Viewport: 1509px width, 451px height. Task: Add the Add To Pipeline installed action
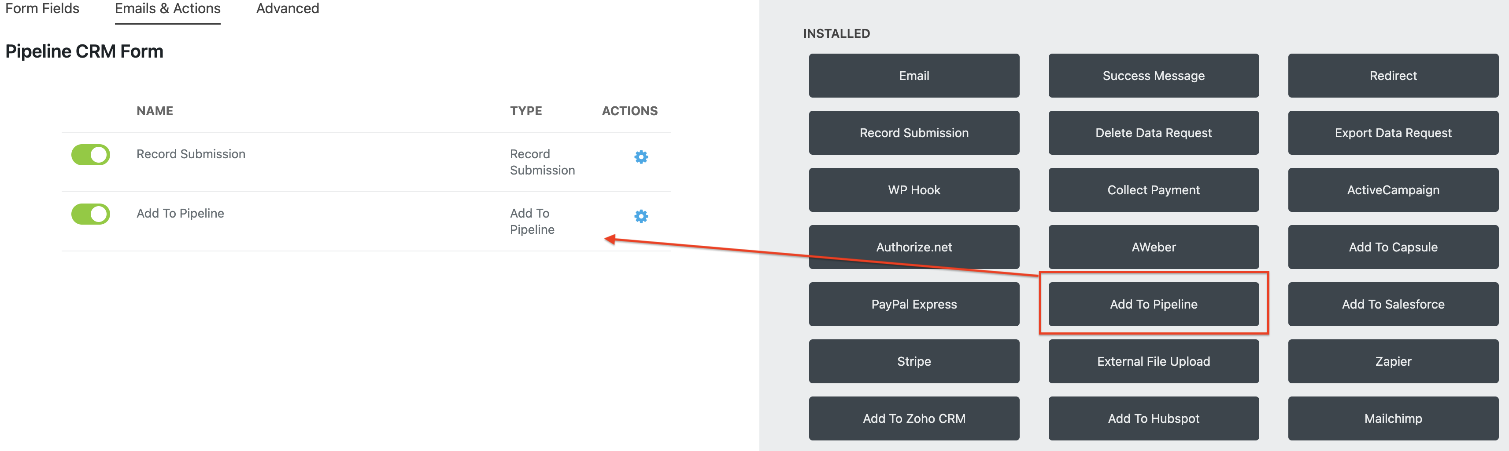point(1153,304)
